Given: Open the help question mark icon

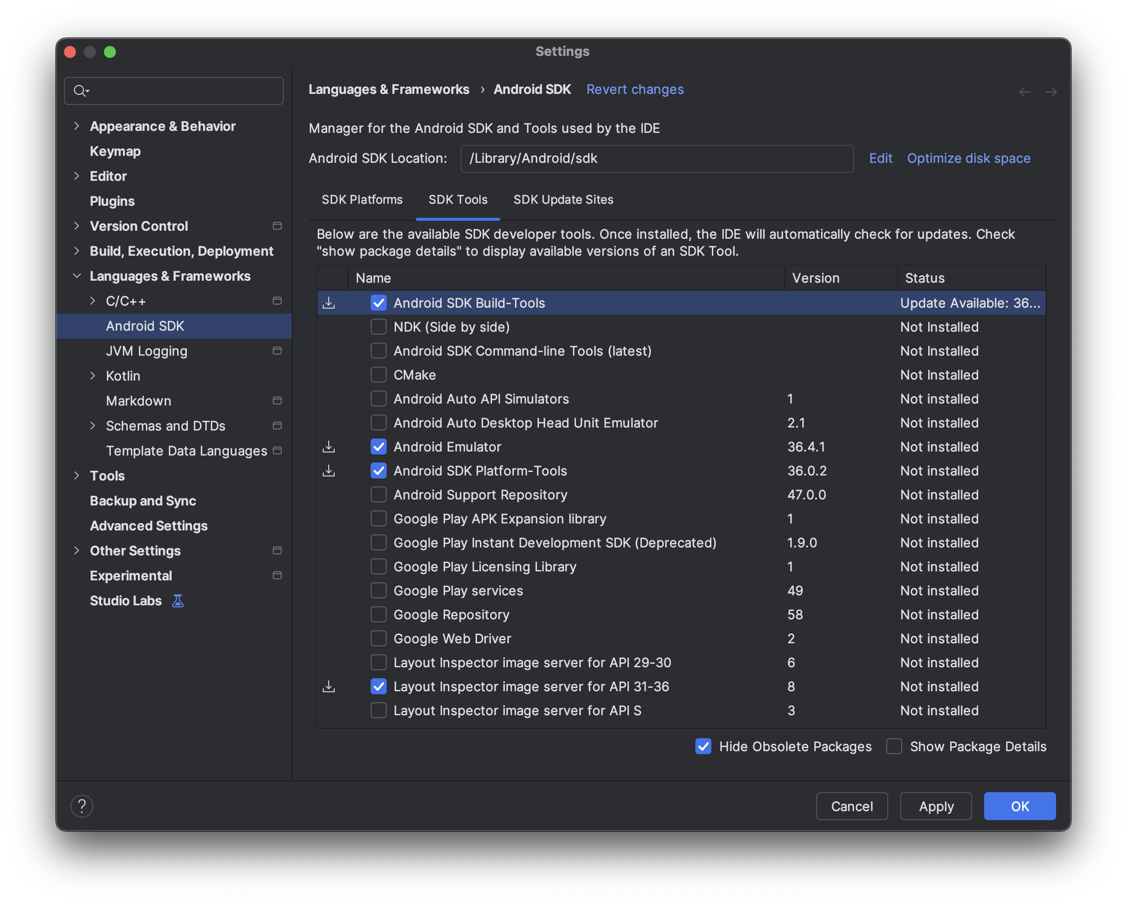Looking at the screenshot, I should 81,806.
